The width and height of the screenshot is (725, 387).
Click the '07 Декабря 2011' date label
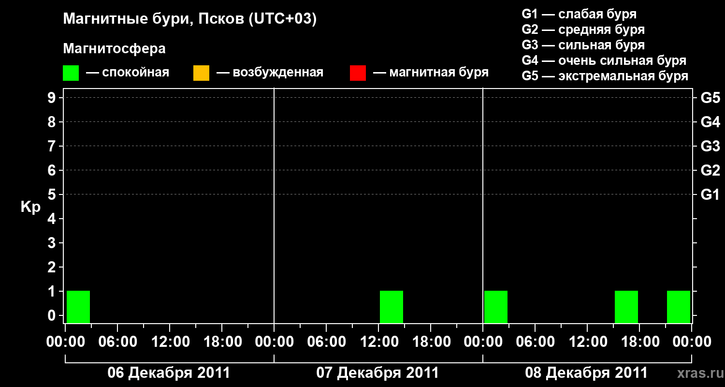tap(377, 373)
